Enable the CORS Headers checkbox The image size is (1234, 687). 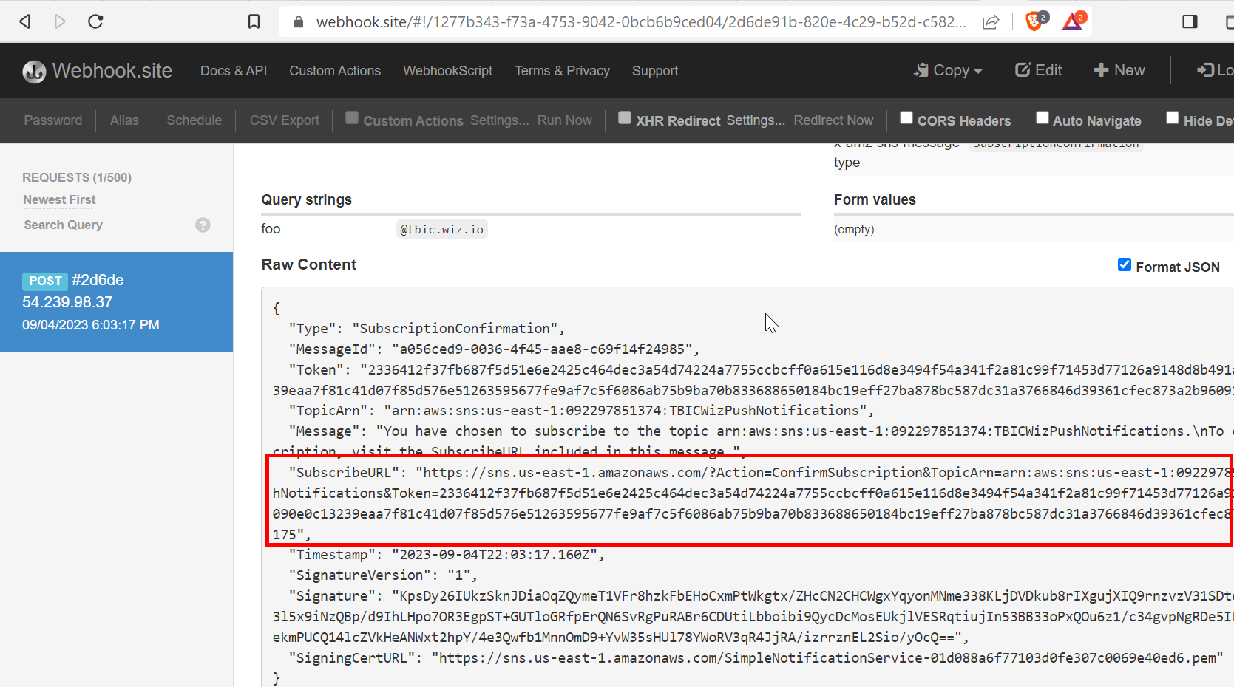[906, 118]
